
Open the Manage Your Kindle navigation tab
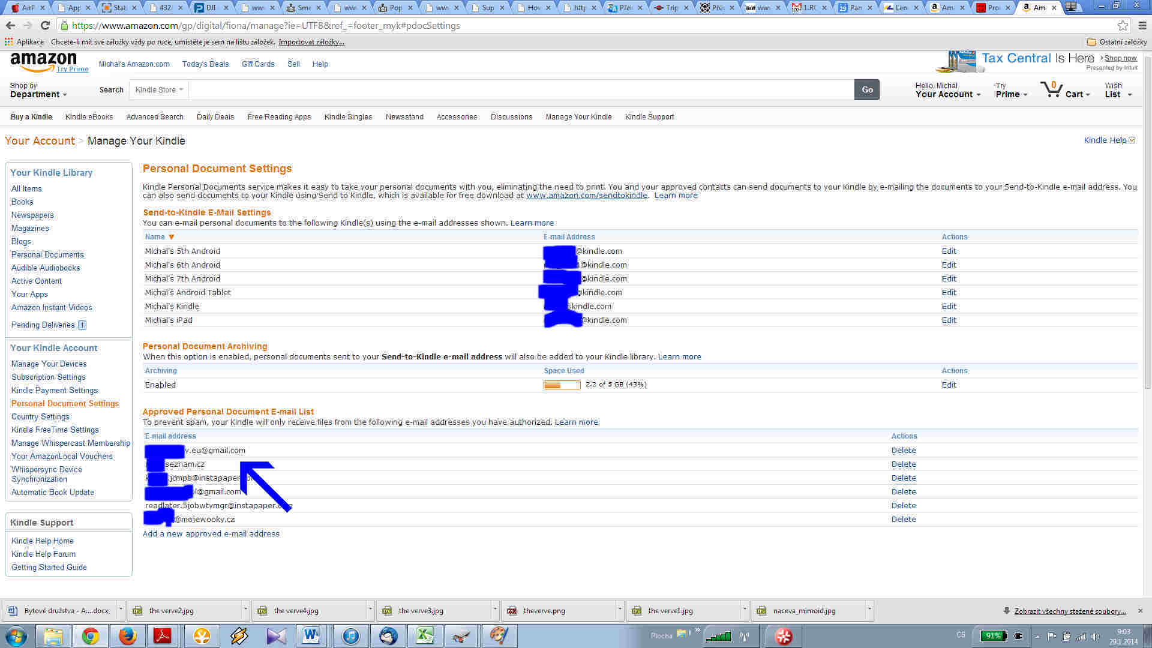coord(578,117)
